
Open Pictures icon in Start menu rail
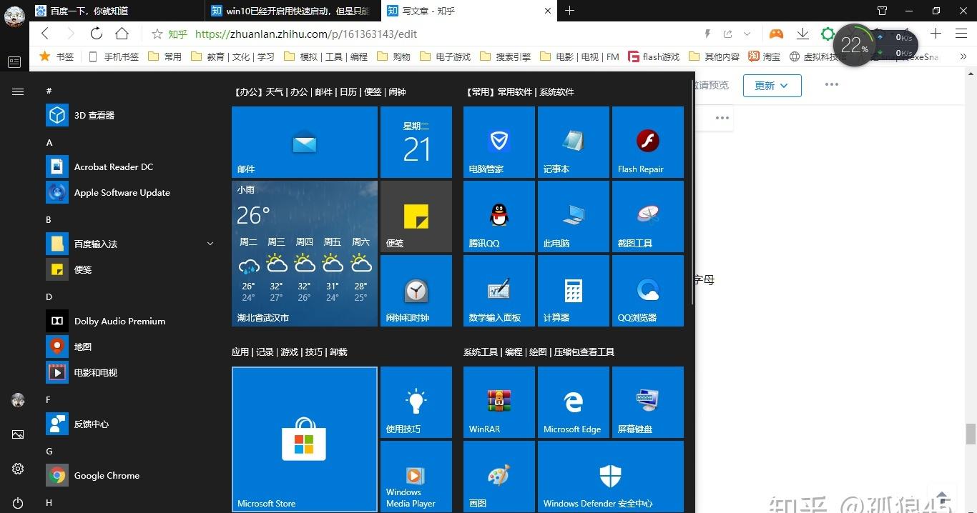(18, 434)
